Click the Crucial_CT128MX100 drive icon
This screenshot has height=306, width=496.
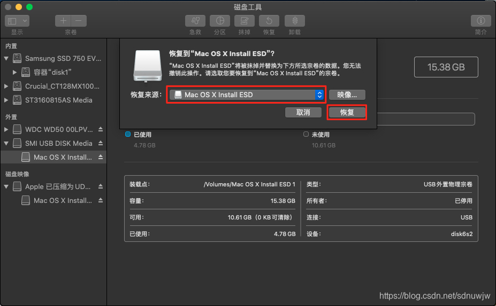pos(17,86)
